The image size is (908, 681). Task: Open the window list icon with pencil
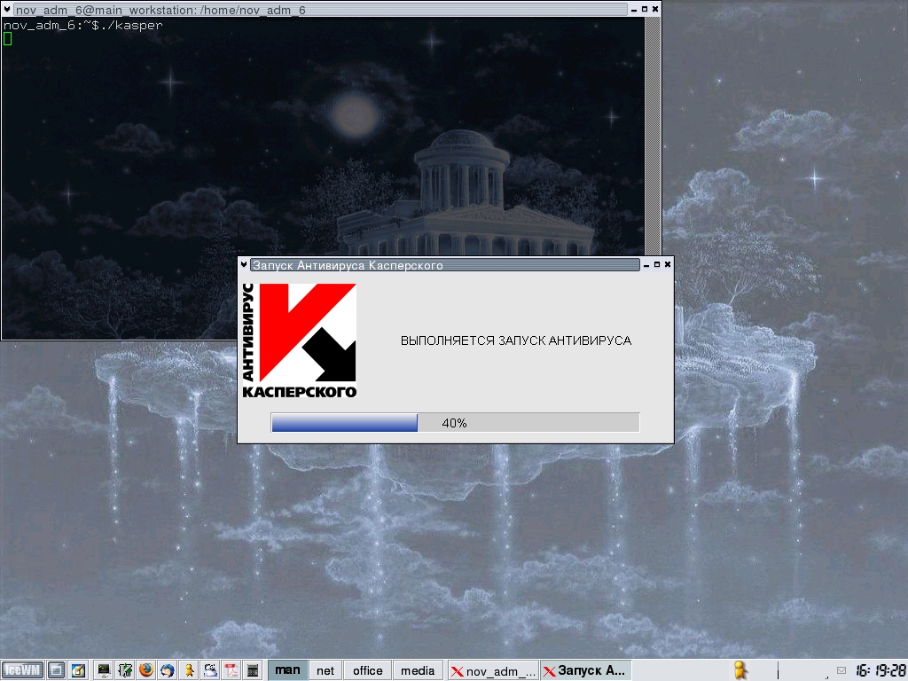click(x=78, y=670)
